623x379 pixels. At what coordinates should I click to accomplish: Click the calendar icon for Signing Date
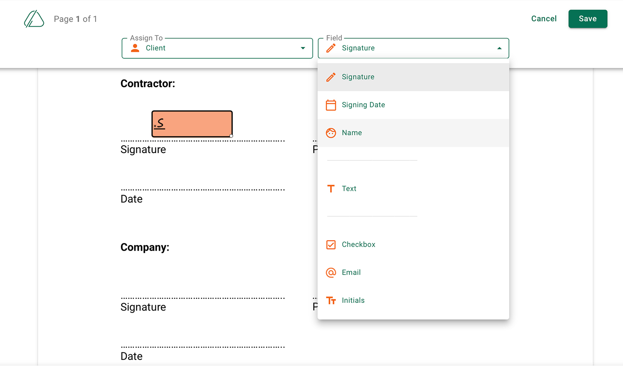click(x=331, y=105)
